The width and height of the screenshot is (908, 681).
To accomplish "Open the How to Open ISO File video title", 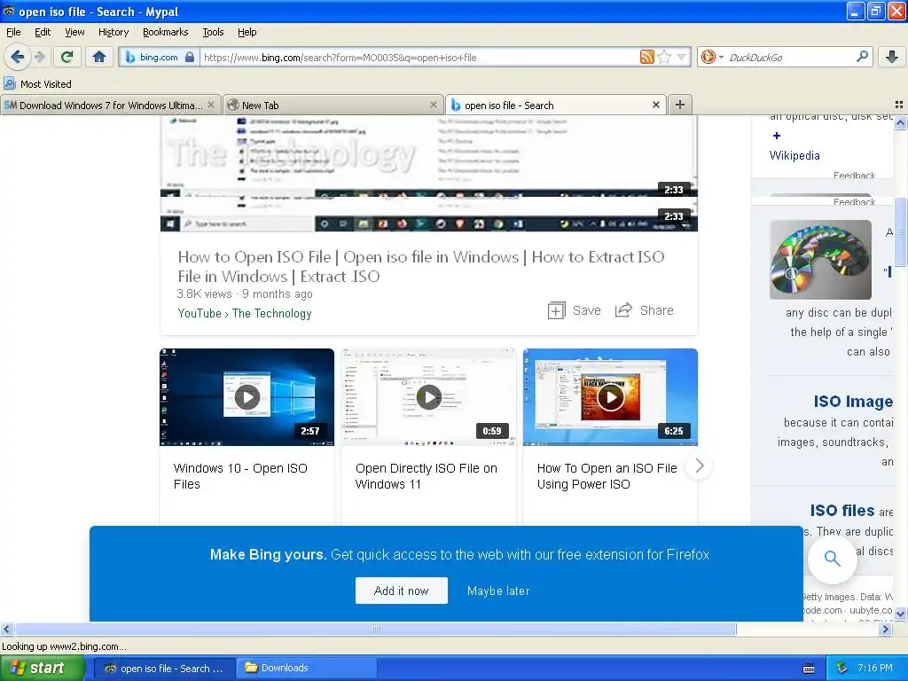I will point(421,266).
